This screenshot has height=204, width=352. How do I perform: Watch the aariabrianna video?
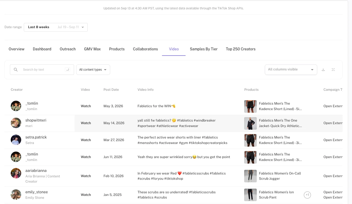[86, 176]
